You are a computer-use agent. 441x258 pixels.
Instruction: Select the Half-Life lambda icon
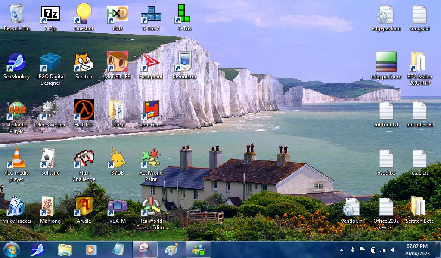84,110
